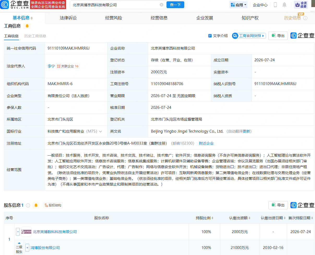Expand the 鸿博股份有限公司 row
The width and height of the screenshot is (315, 255).
pyautogui.click(x=27, y=248)
